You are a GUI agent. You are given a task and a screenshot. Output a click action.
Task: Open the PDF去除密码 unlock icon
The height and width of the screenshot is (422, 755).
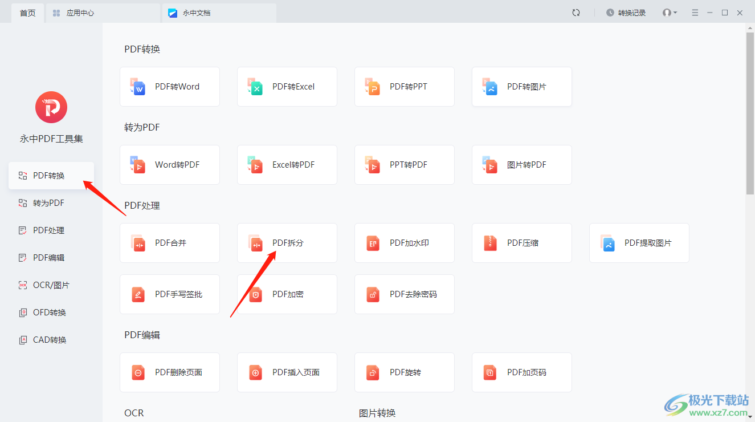pyautogui.click(x=373, y=294)
